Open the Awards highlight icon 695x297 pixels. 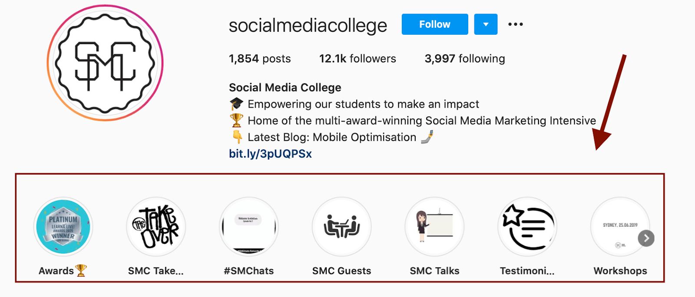(63, 227)
